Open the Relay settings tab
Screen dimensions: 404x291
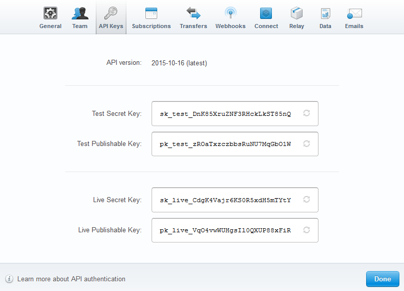point(296,18)
